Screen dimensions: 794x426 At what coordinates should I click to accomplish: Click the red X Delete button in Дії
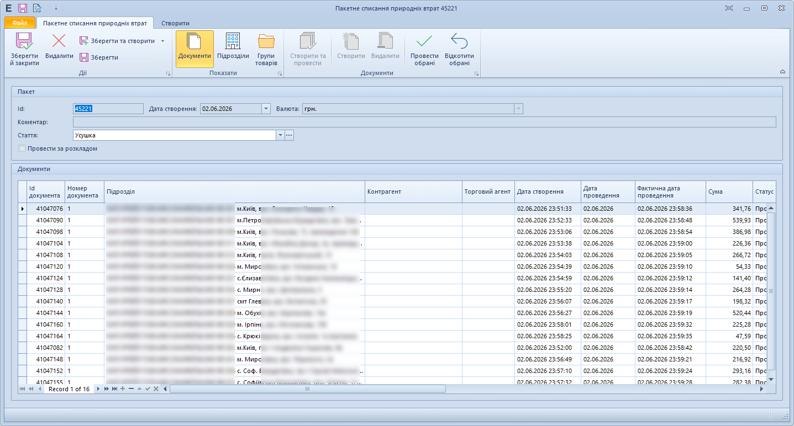(59, 46)
